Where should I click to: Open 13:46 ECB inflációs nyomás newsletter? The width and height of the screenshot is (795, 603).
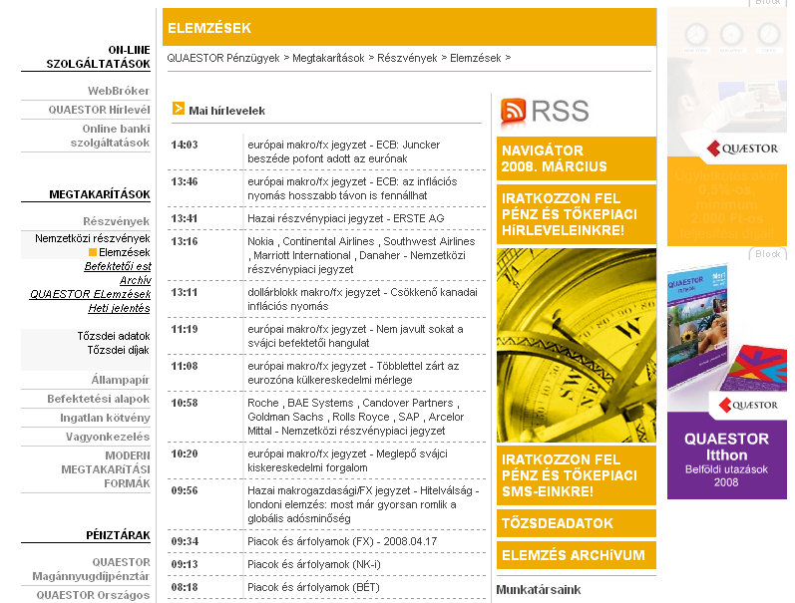coord(352,188)
